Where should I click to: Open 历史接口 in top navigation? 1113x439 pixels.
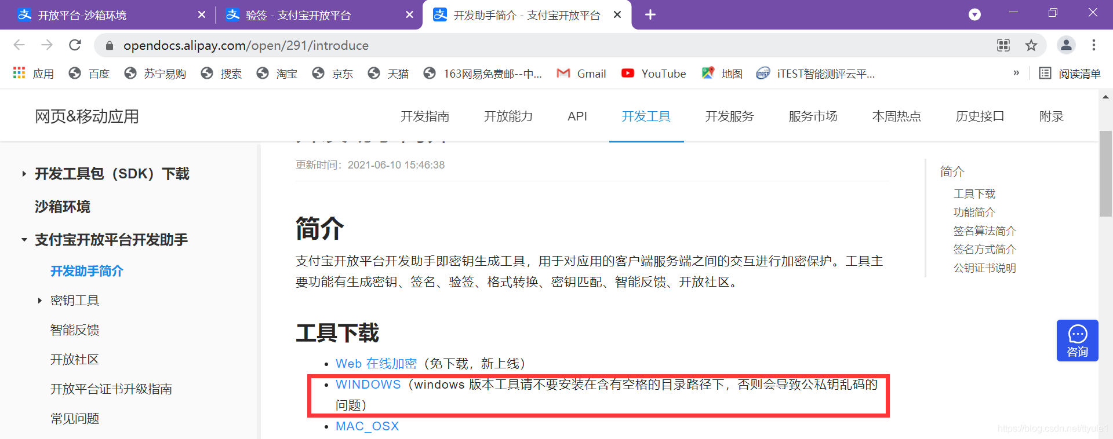pos(980,116)
